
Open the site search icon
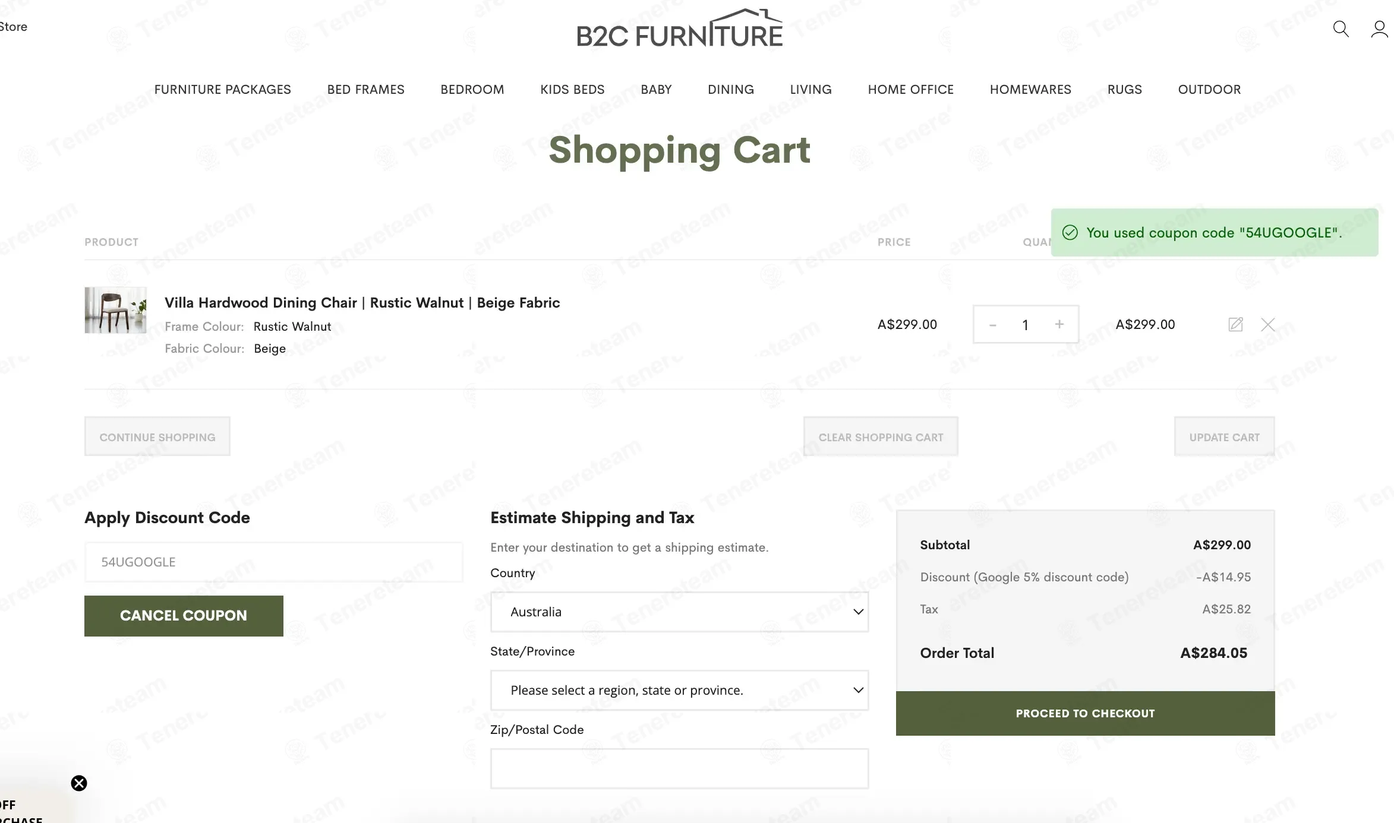pos(1341,29)
